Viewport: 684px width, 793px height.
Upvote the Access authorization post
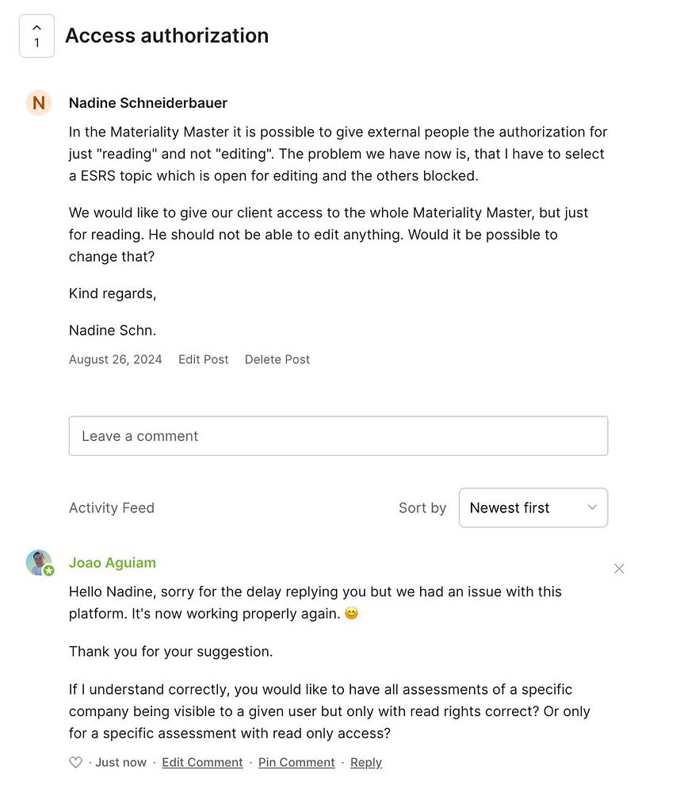36,36
